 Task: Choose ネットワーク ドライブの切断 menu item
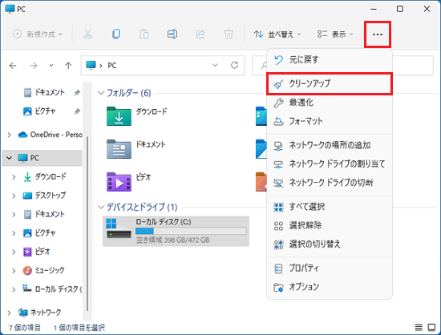click(330, 183)
